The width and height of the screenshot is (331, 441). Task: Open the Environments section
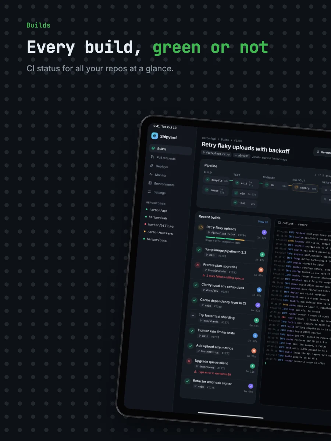(168, 184)
